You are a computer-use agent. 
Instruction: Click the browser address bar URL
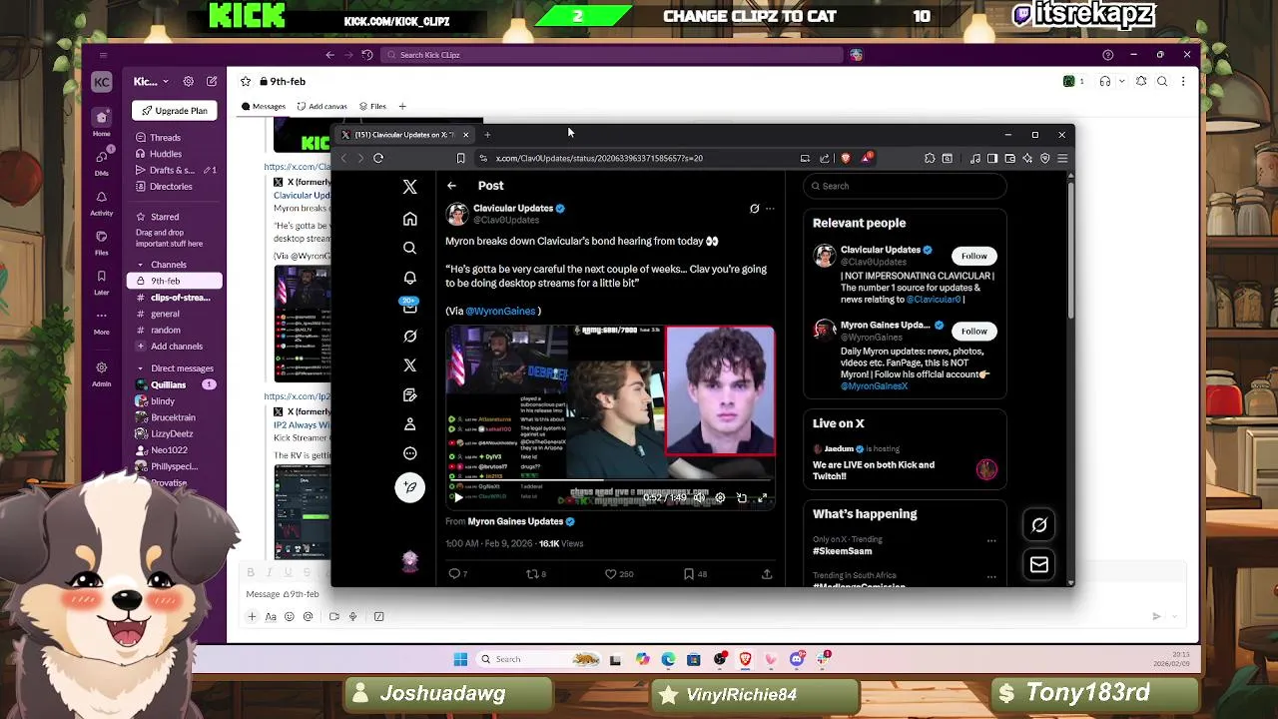click(599, 158)
